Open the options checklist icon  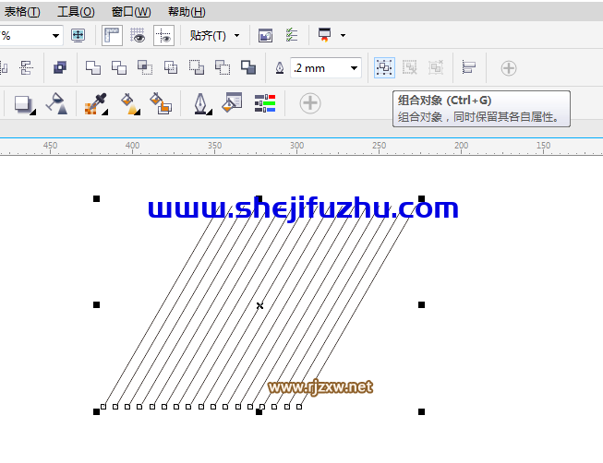tap(292, 35)
